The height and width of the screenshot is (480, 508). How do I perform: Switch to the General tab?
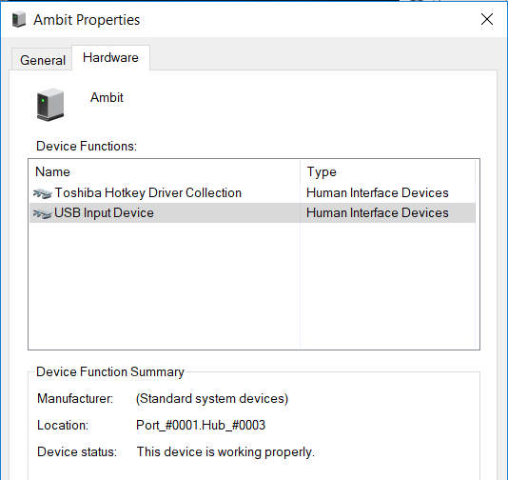[x=42, y=60]
